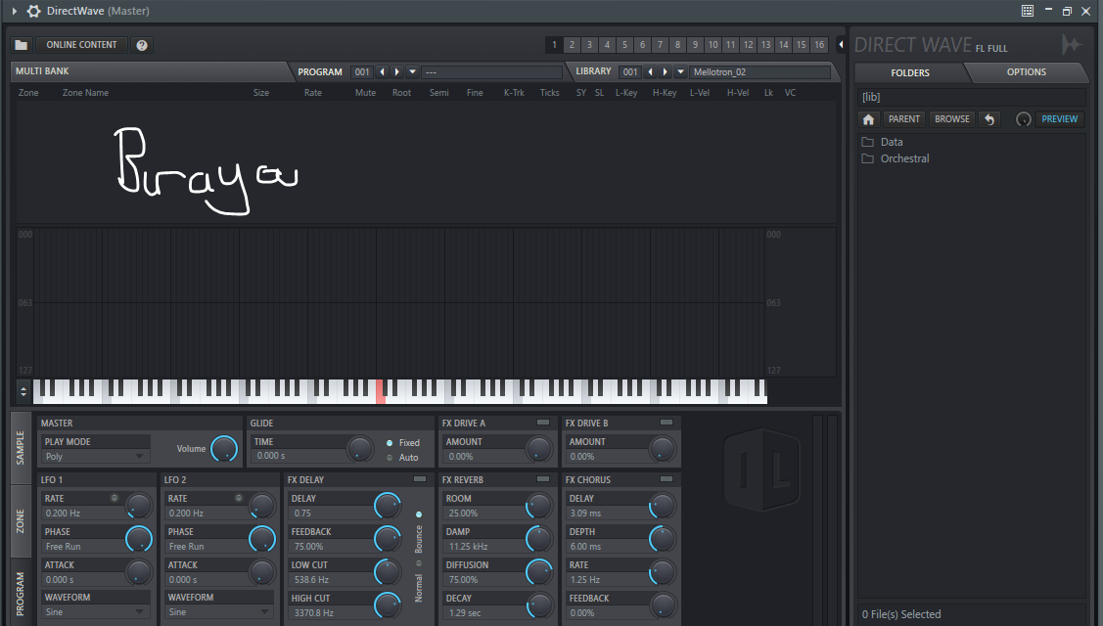The image size is (1103, 626).
Task: Click the detached window grid icon
Action: 1028,11
